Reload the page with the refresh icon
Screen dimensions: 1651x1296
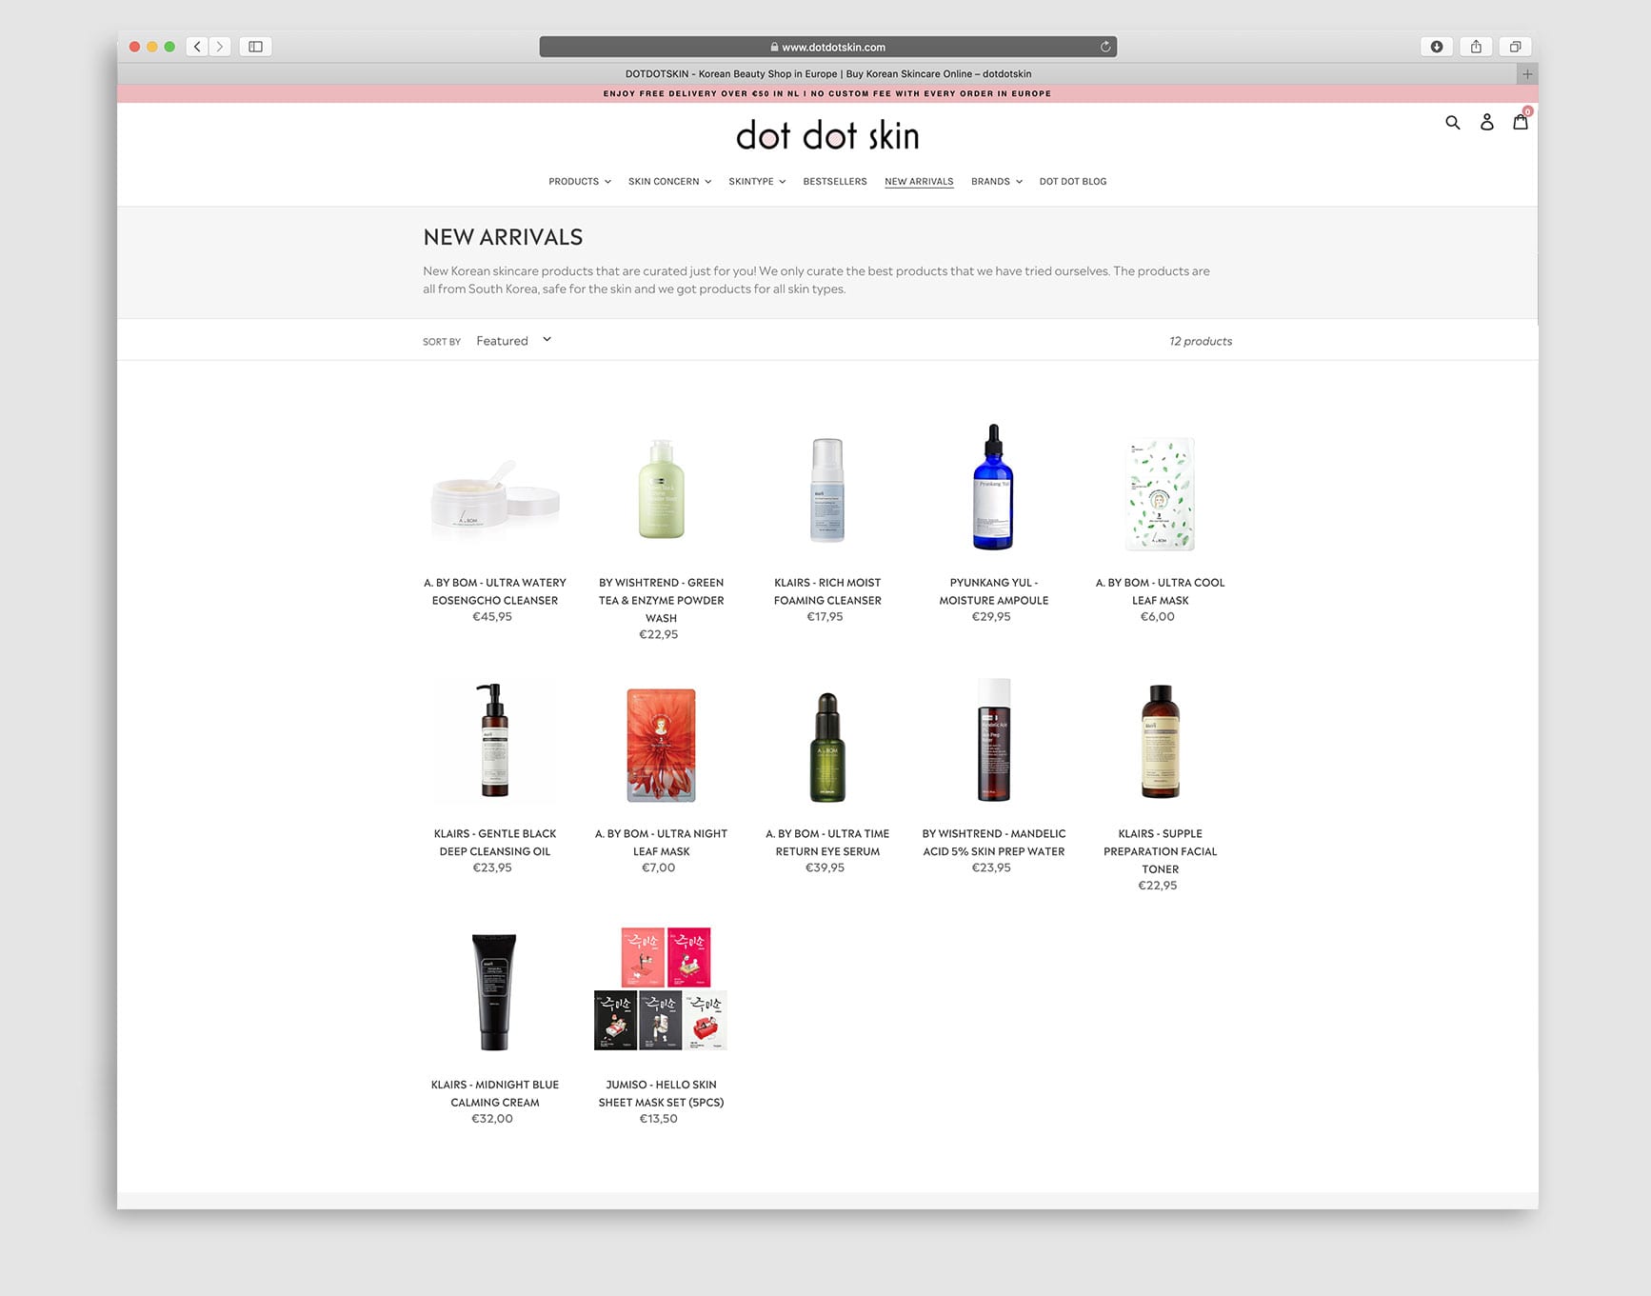(x=1105, y=47)
